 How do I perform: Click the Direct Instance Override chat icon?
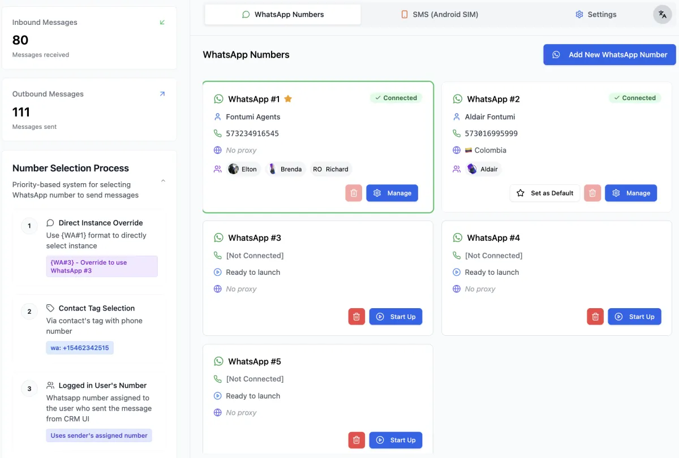pyautogui.click(x=50, y=223)
